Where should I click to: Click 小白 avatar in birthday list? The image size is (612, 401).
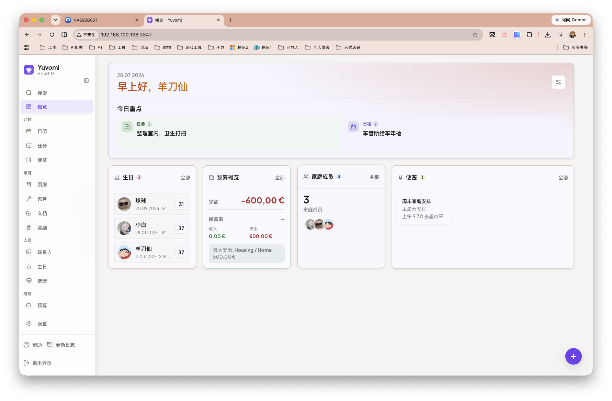(124, 228)
